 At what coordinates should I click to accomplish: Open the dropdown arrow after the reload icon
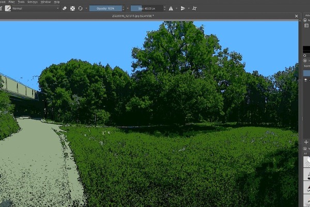[x=86, y=8]
